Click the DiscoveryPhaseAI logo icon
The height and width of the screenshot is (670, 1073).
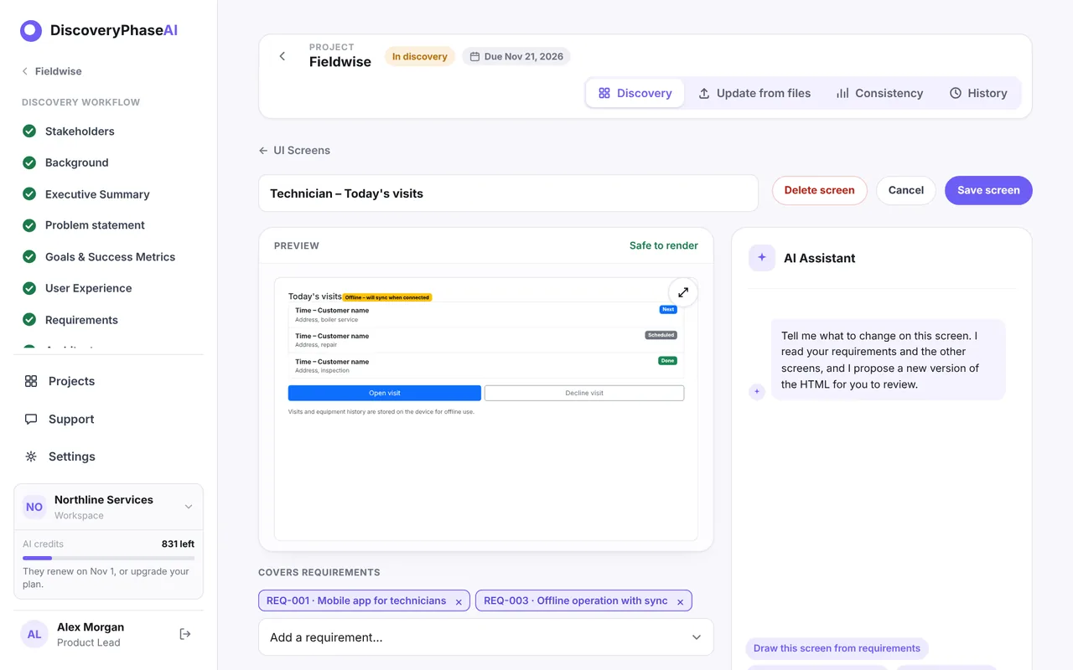pos(31,31)
